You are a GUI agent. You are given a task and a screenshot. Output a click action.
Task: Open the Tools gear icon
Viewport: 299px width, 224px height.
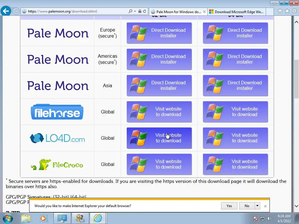tap(294, 11)
